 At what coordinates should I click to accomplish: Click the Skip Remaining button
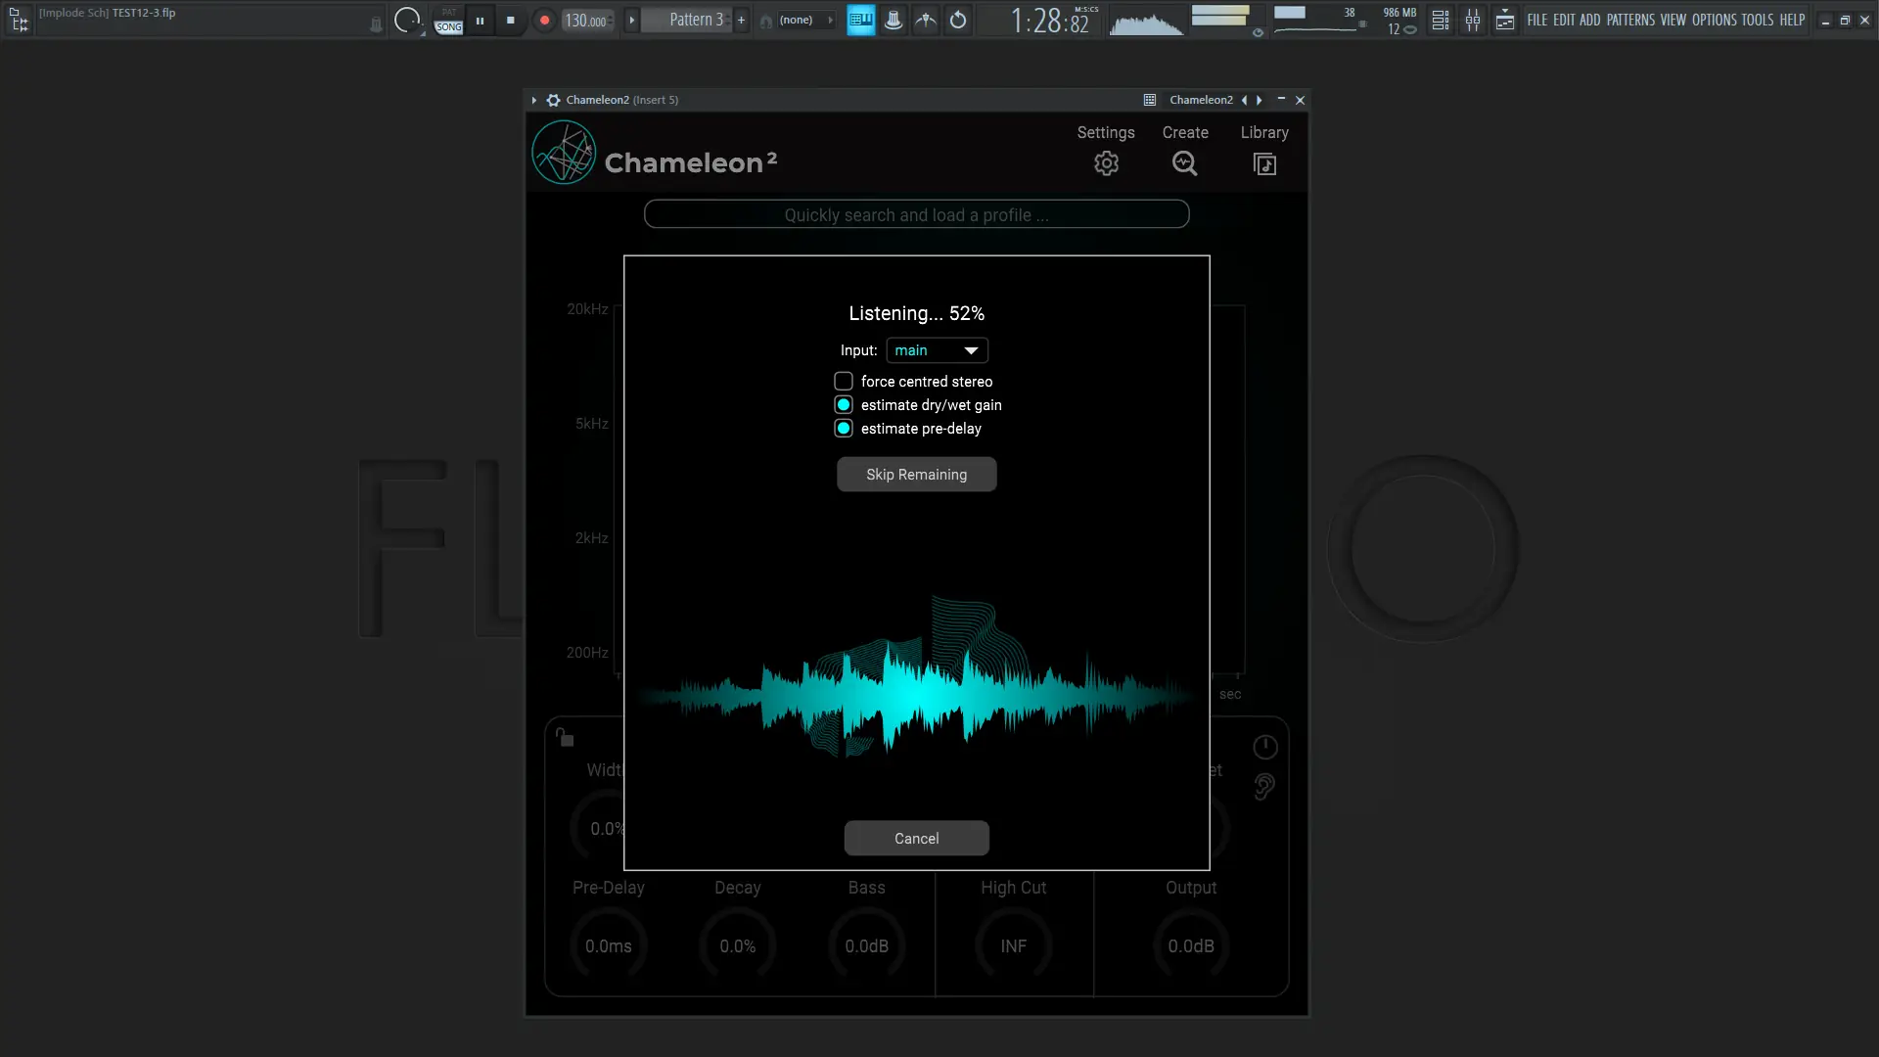916,475
